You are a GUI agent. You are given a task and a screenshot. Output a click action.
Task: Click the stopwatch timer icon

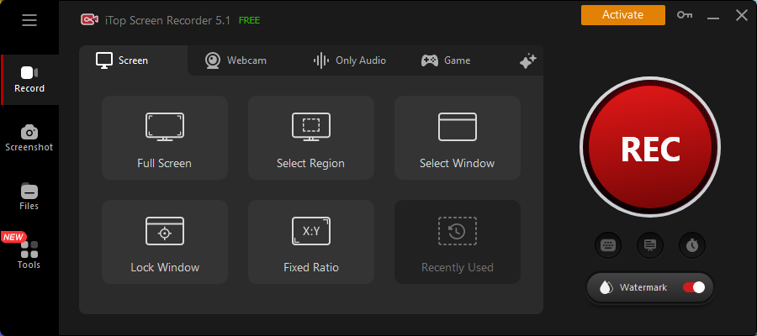click(x=692, y=245)
